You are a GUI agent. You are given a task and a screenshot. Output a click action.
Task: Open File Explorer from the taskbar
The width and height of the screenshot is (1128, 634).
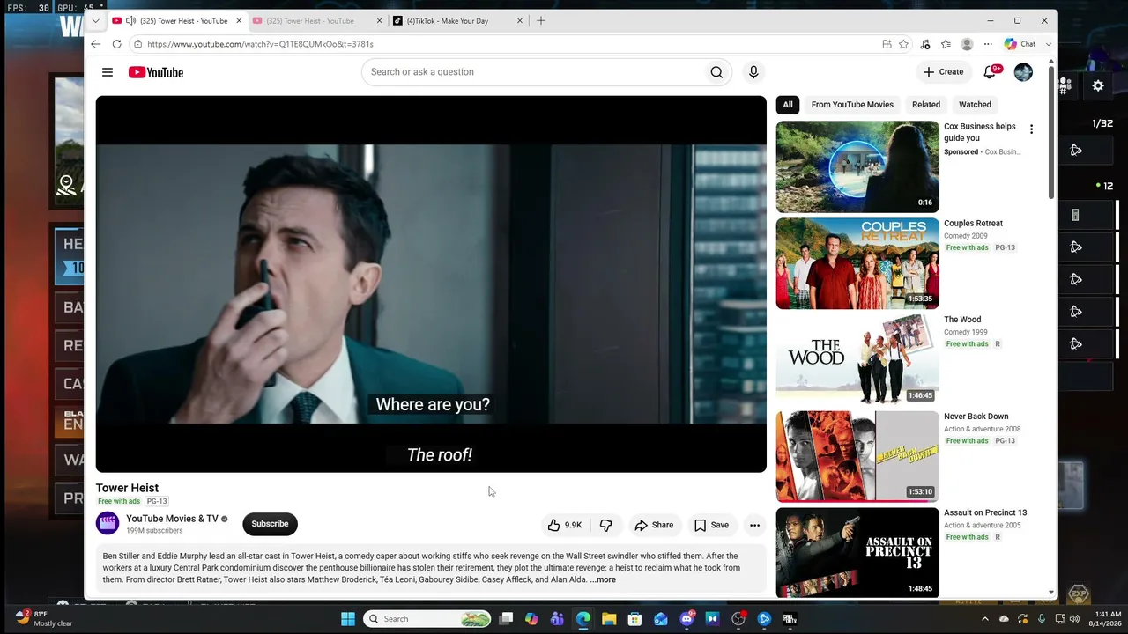[x=609, y=619]
